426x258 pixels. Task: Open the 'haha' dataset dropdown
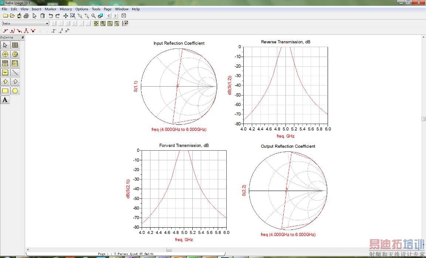(x=47, y=23)
